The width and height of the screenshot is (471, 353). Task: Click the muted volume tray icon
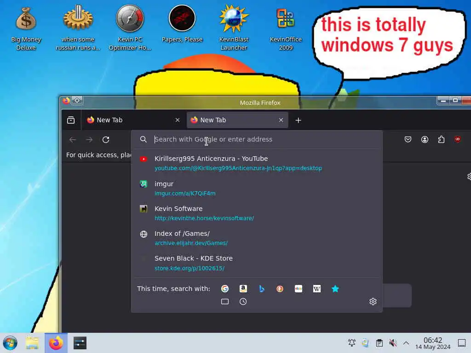pyautogui.click(x=393, y=342)
